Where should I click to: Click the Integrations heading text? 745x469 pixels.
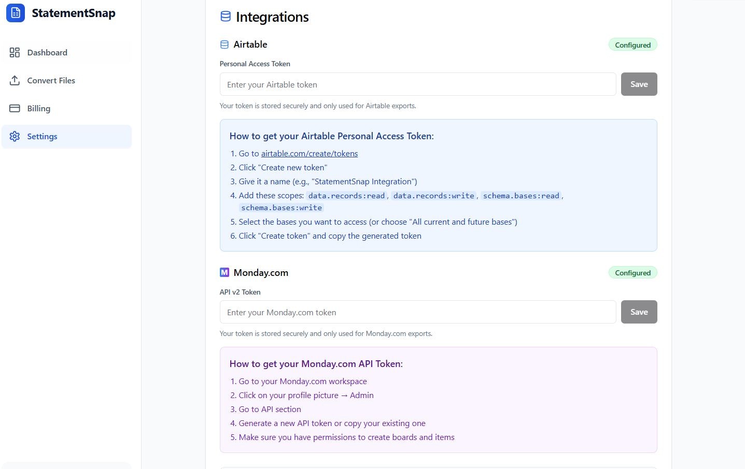(x=272, y=17)
